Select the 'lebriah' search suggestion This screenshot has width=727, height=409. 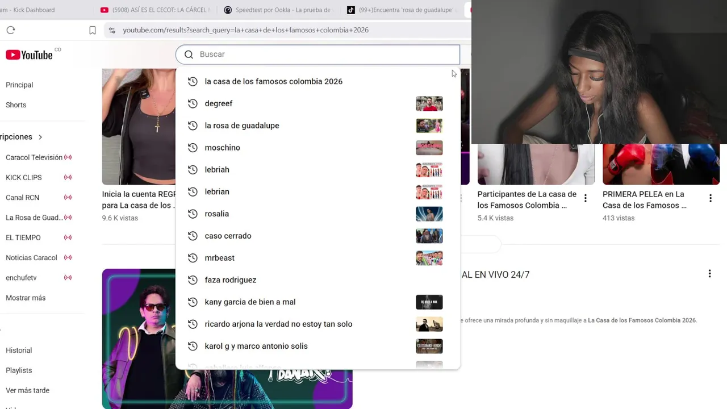click(x=217, y=170)
